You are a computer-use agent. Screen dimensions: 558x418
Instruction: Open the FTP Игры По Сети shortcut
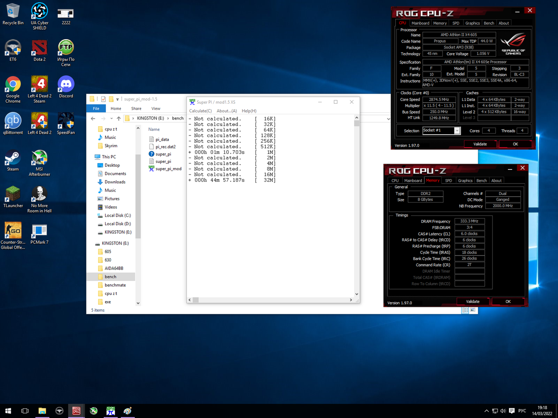(66, 53)
